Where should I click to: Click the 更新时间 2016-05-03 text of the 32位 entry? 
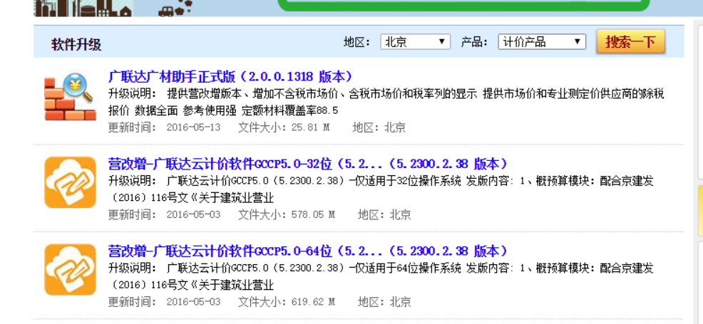point(165,215)
